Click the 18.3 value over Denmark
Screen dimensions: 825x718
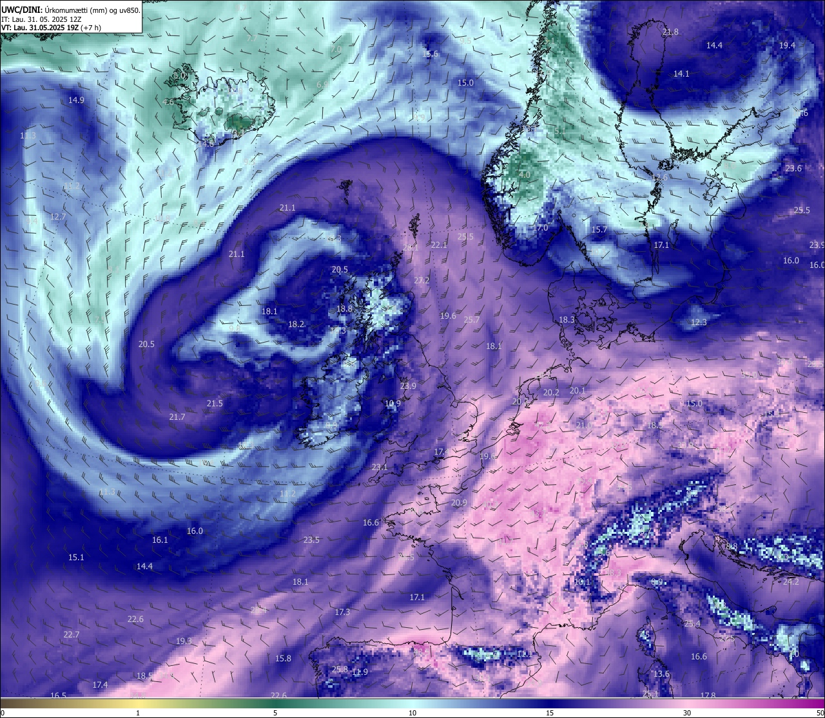pyautogui.click(x=567, y=320)
